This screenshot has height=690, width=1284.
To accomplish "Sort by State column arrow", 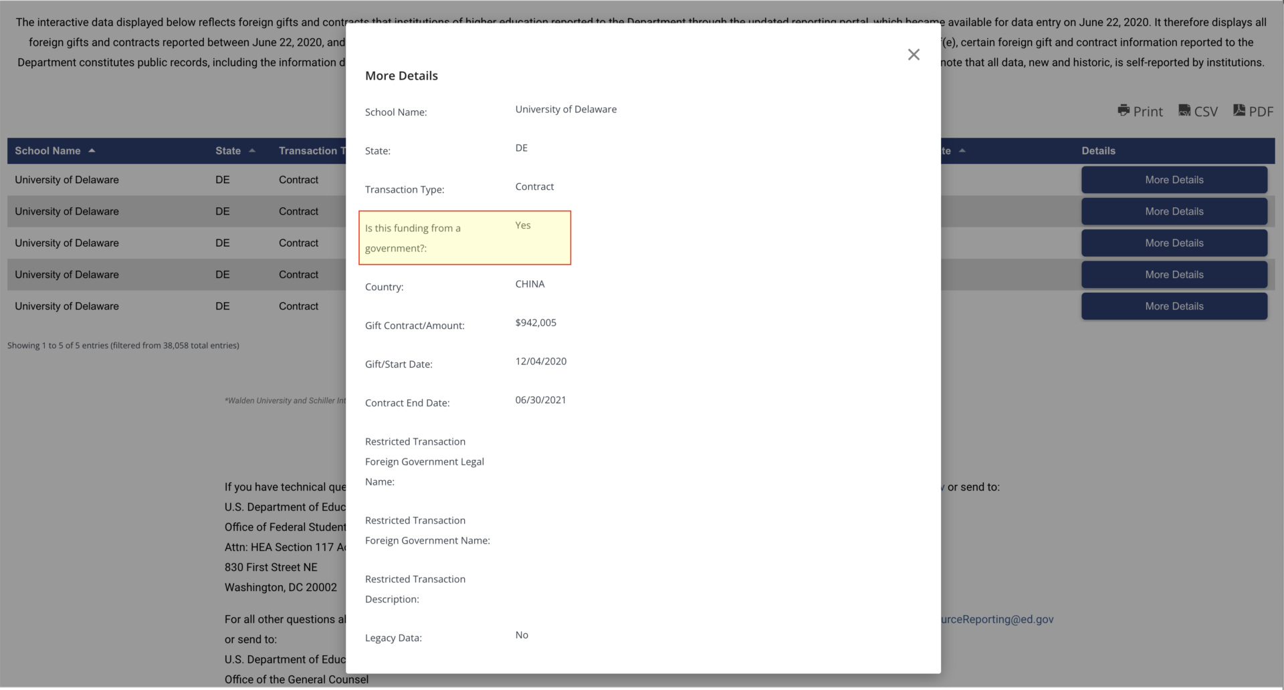I will (x=252, y=151).
